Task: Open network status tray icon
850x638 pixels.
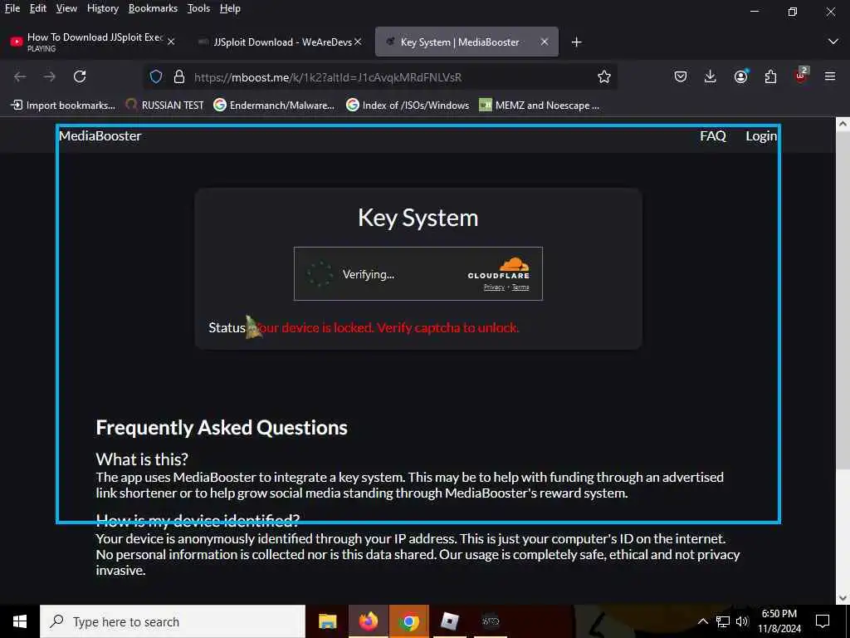Action: click(x=723, y=621)
